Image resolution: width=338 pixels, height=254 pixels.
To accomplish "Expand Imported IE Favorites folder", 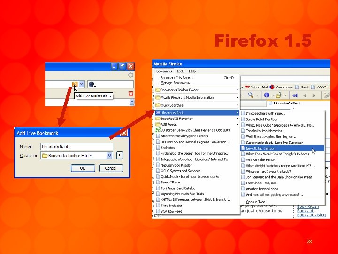I will (197, 119).
